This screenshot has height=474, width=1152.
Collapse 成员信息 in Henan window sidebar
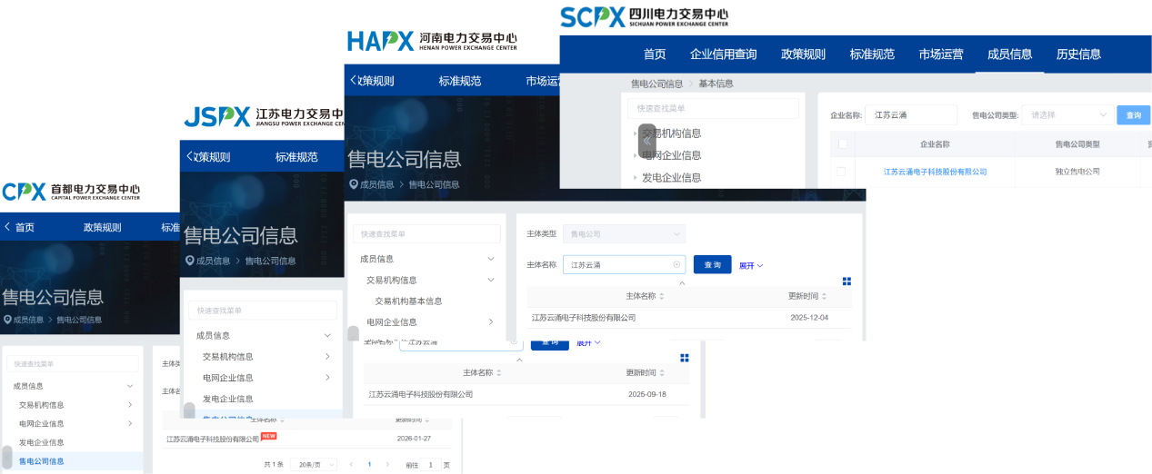[x=491, y=259]
